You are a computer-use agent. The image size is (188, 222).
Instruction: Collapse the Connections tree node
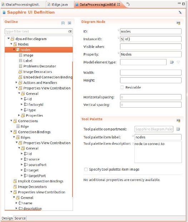point(11,121)
